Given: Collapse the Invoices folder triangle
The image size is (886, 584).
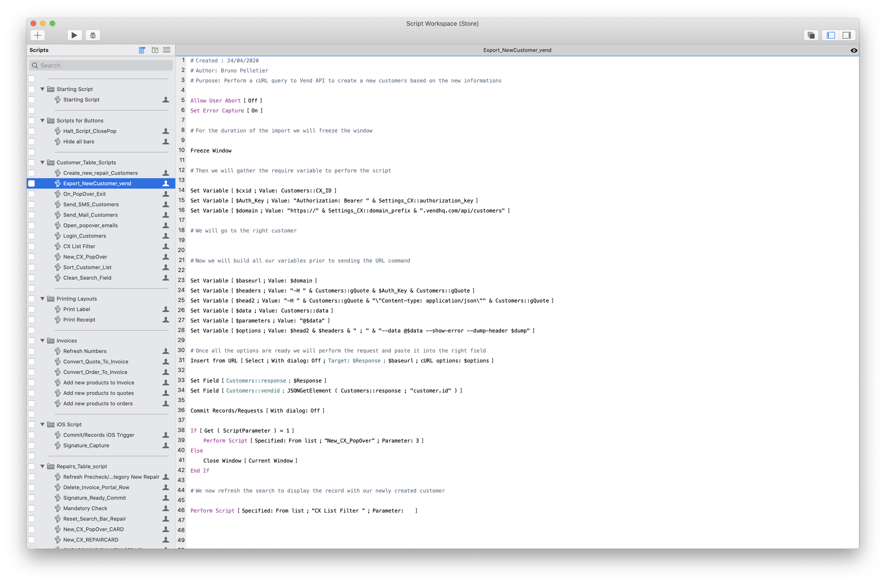Looking at the screenshot, I should (x=43, y=341).
